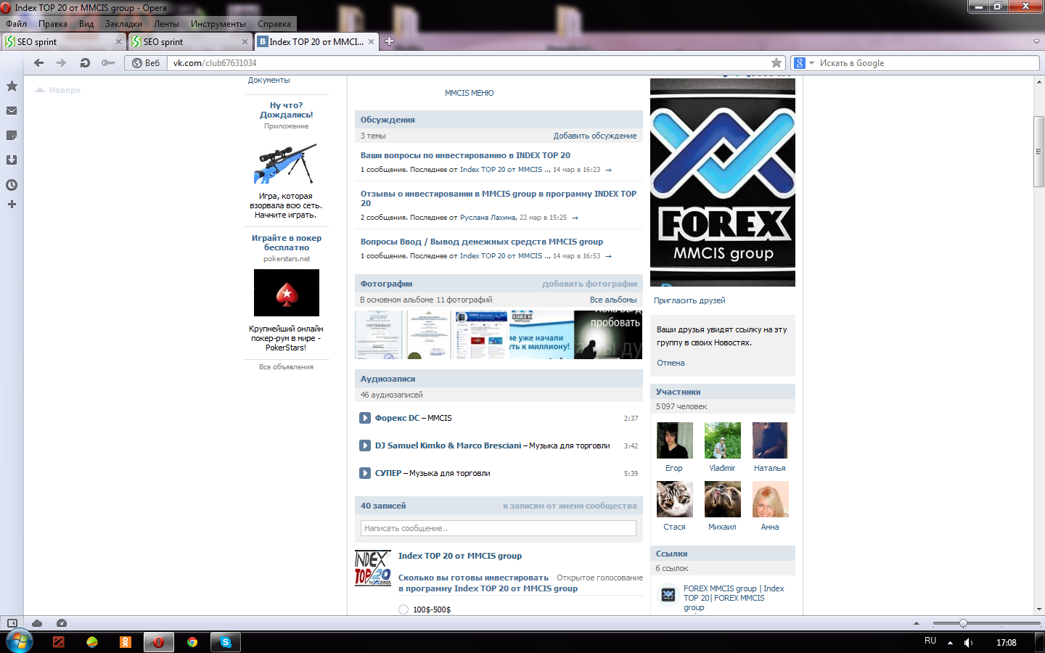Play the СУПЕР – Музыка для торговли track
1045x653 pixels.
(x=365, y=473)
